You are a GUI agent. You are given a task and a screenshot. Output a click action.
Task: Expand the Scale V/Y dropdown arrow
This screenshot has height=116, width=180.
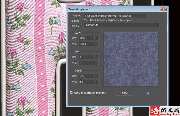(96, 44)
